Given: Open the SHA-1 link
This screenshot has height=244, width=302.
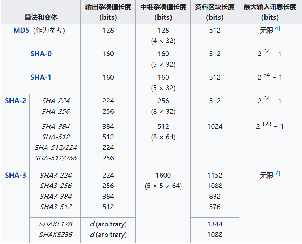Looking at the screenshot, I should (x=41, y=77).
